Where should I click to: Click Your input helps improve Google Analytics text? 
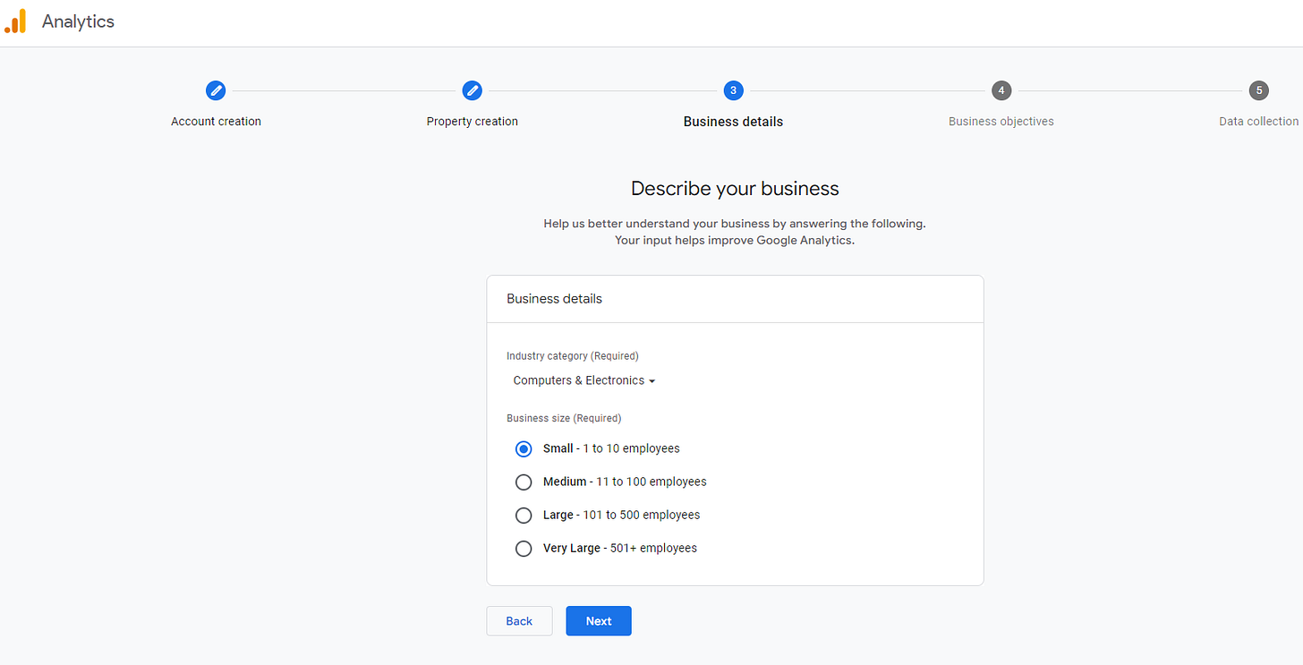pos(735,240)
